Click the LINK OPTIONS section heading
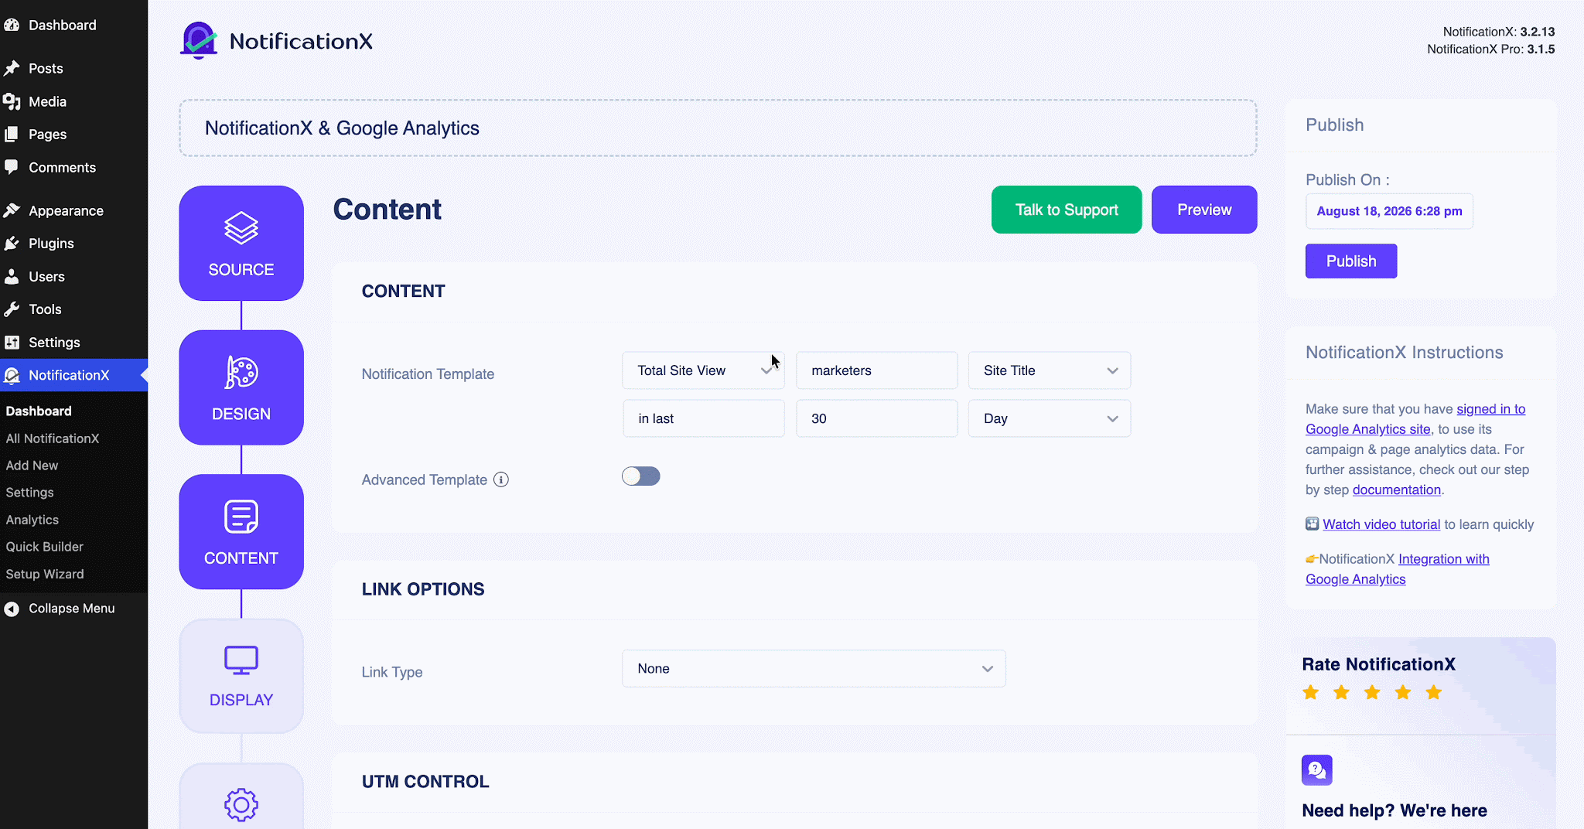This screenshot has width=1584, height=829. (x=423, y=589)
